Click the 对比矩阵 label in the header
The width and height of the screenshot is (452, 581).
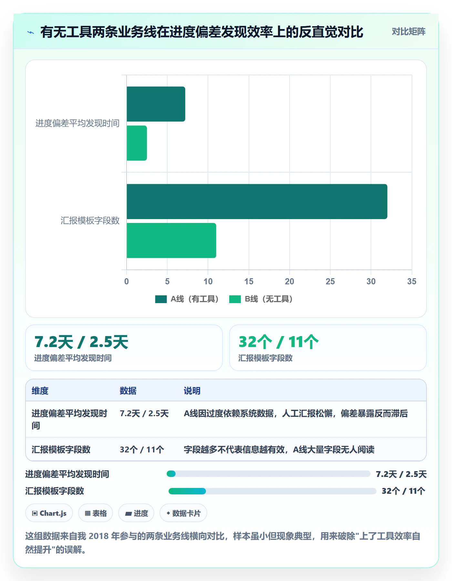click(x=408, y=32)
